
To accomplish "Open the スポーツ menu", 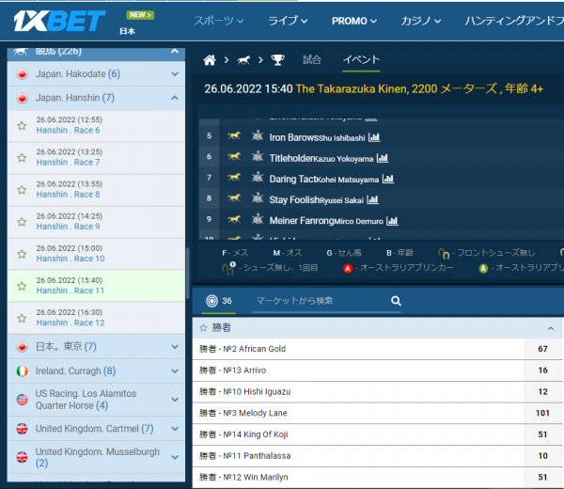I will pyautogui.click(x=219, y=21).
